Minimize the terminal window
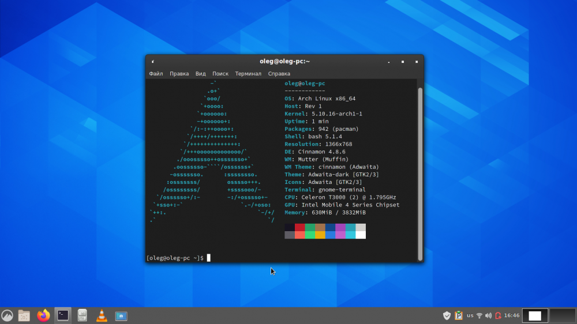The height and width of the screenshot is (324, 577). pos(388,62)
